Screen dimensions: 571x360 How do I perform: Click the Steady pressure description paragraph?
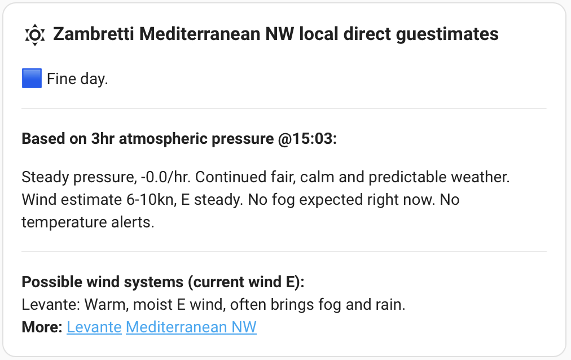click(x=266, y=200)
